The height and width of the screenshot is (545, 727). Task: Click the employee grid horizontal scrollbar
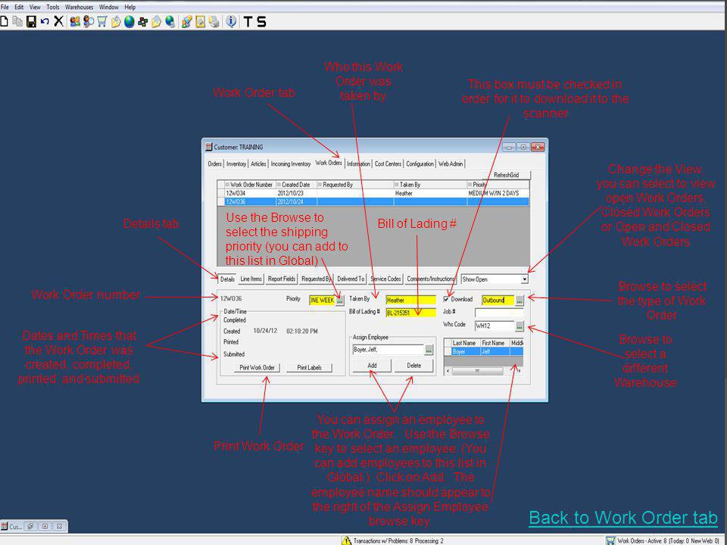click(x=484, y=371)
